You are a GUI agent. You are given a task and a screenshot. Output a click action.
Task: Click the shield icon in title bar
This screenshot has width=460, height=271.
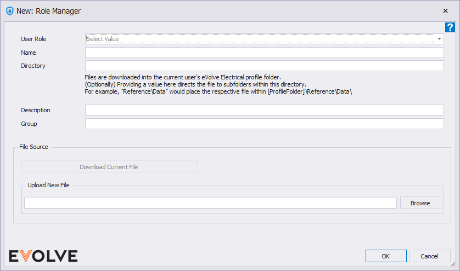coord(10,11)
